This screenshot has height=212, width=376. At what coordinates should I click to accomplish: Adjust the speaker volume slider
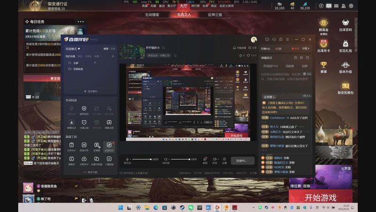(x=180, y=159)
